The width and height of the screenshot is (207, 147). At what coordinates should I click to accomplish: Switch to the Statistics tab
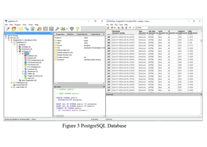tap(70, 34)
